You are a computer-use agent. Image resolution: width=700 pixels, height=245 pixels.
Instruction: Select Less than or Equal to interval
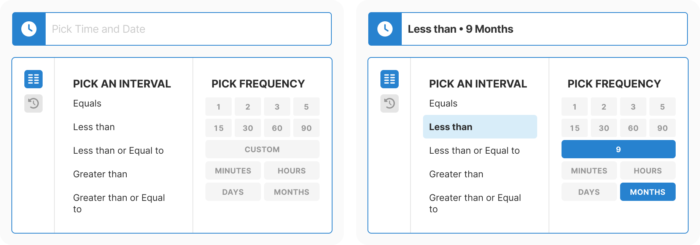pyautogui.click(x=118, y=150)
